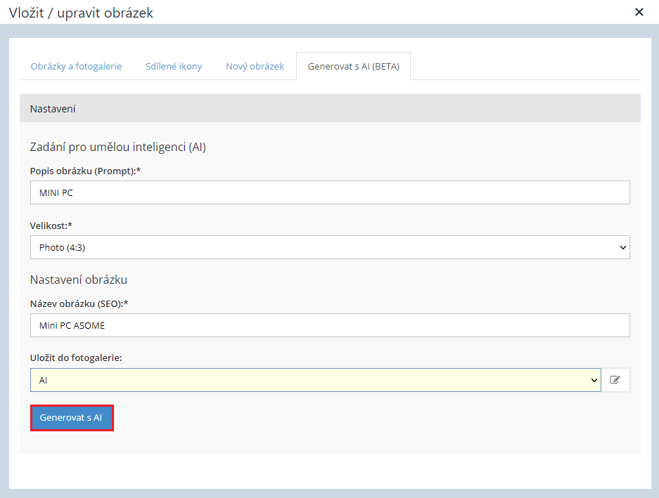The image size is (659, 498).
Task: Click the arrow on the Photo (4:3) select
Action: click(x=622, y=247)
